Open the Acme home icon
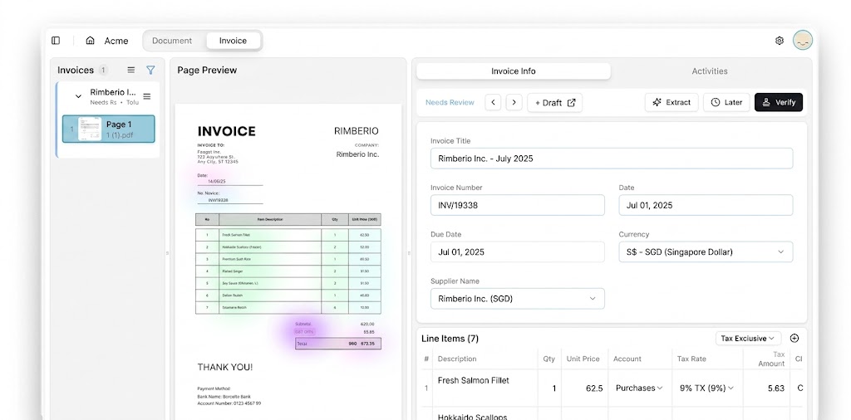Viewport: 851px width, 420px height. coord(90,41)
